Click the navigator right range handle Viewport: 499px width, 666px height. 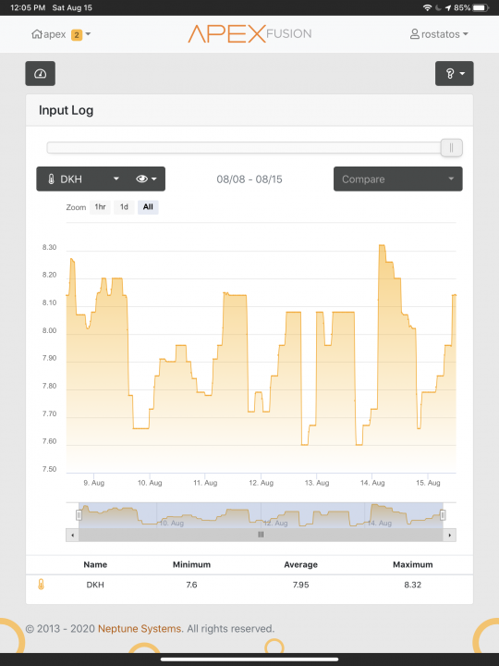[x=443, y=515]
